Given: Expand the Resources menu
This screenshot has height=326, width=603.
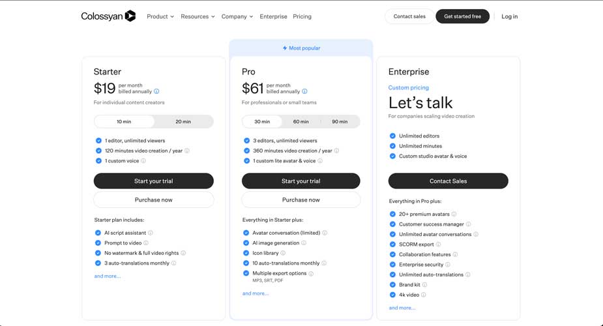Looking at the screenshot, I should pos(198,16).
